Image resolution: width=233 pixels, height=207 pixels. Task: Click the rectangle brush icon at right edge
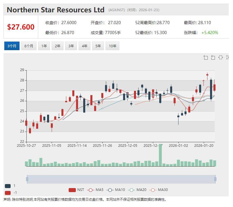coord(228,58)
